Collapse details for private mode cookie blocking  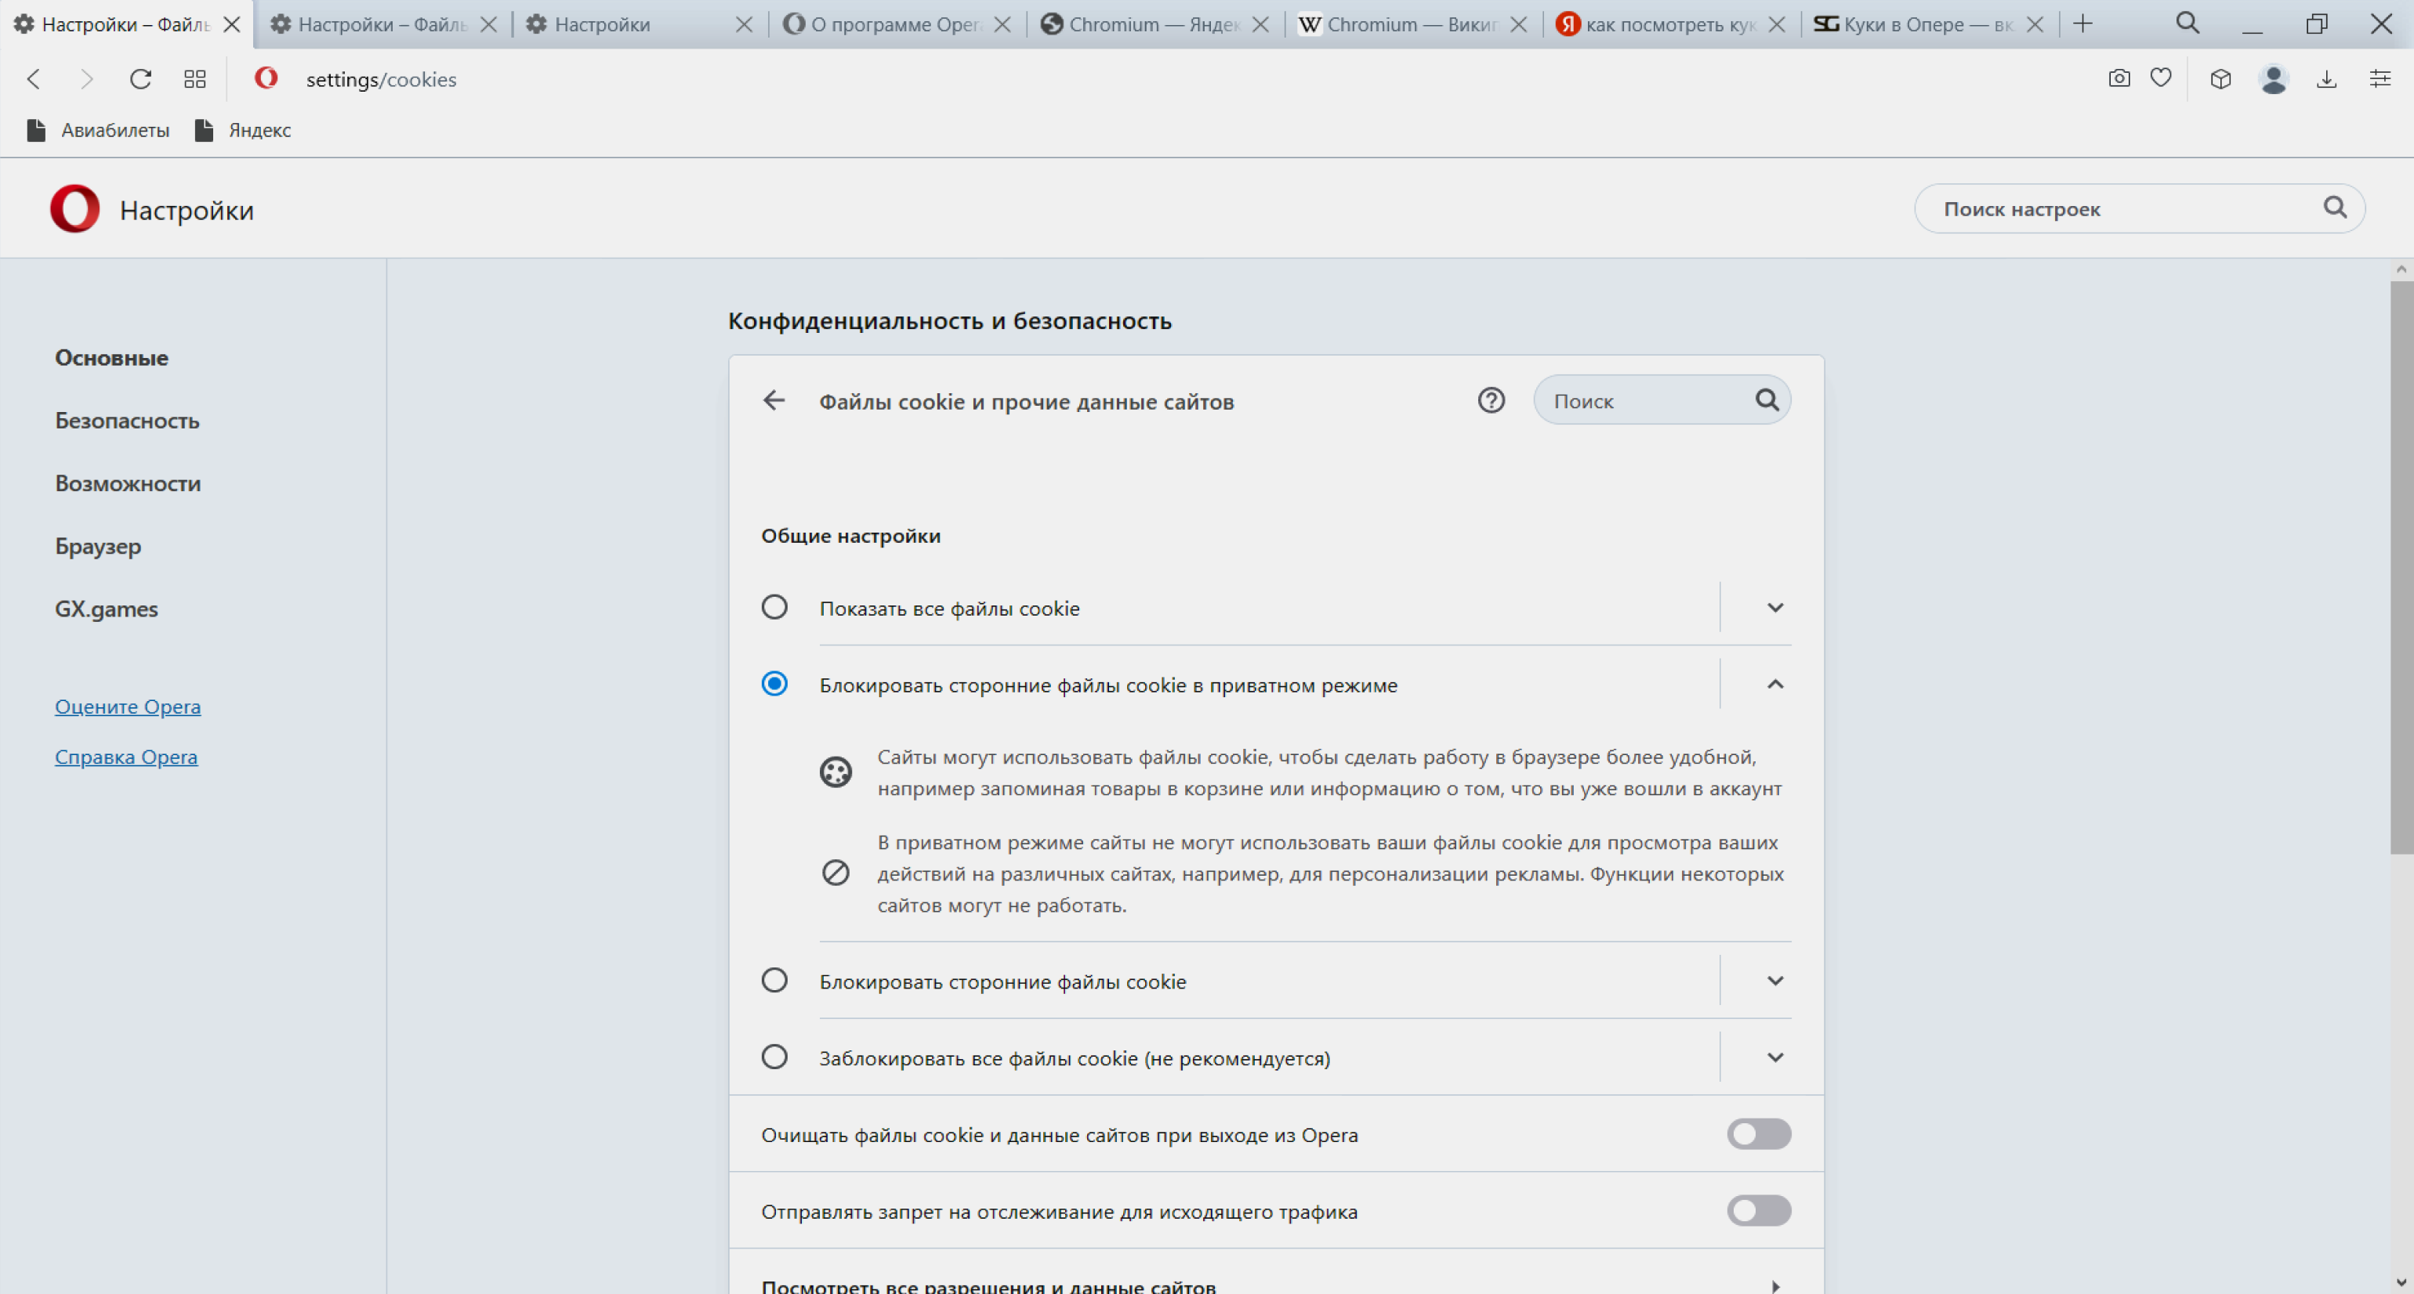click(1775, 685)
